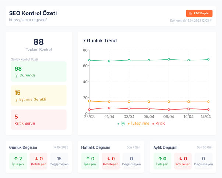222x178 pixels.
Task: Click the PDF Kaydet button
Action: (x=199, y=13)
